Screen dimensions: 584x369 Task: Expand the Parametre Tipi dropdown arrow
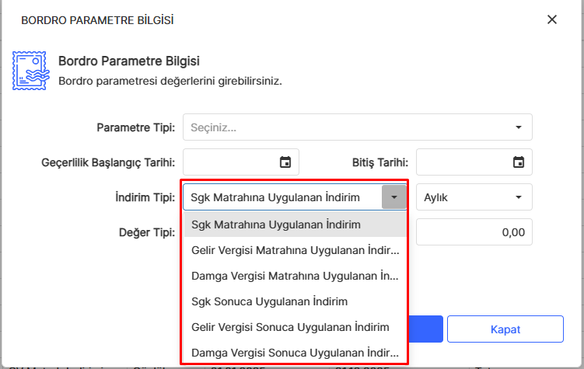pyautogui.click(x=518, y=127)
